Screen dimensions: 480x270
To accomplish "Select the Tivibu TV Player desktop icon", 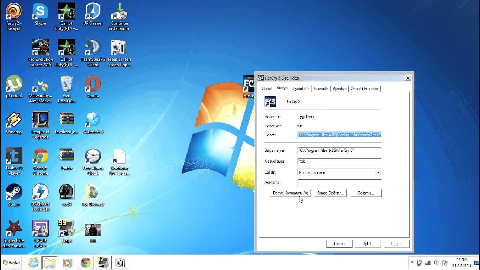I will point(14,162).
